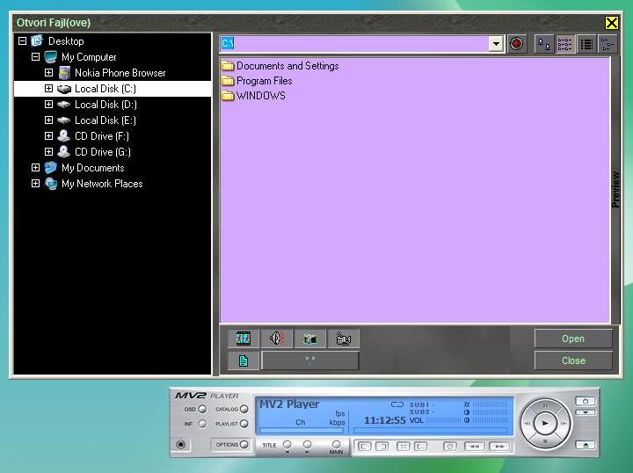Screen dimensions: 633x473
Task: Switch to list view mode
Action: (x=586, y=44)
